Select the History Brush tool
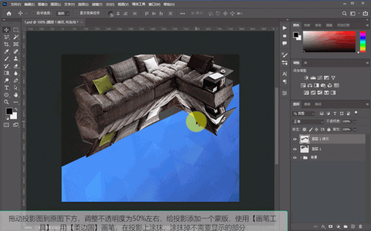 [x=6, y=66]
